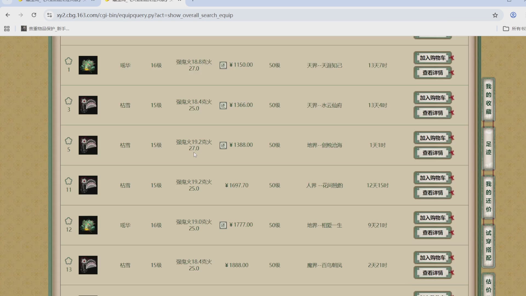View details of the ¥1388.00 枯雪 item

pyautogui.click(x=432, y=153)
